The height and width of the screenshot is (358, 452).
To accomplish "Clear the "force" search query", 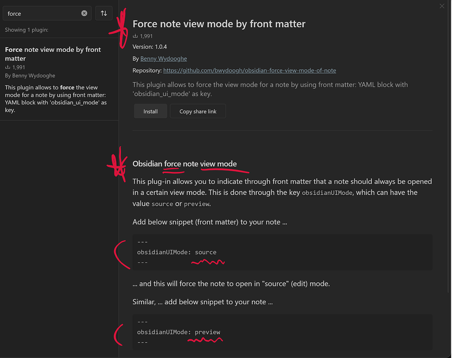I will point(85,13).
